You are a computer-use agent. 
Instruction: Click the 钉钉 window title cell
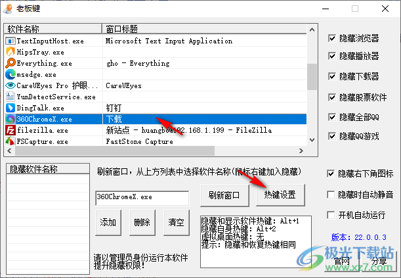114,108
